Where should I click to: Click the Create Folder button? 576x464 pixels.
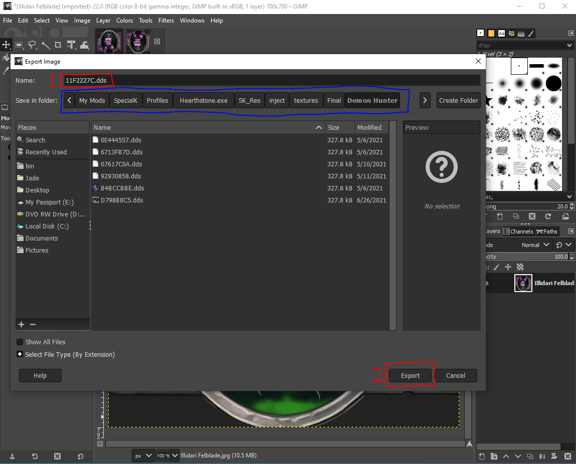(x=458, y=100)
